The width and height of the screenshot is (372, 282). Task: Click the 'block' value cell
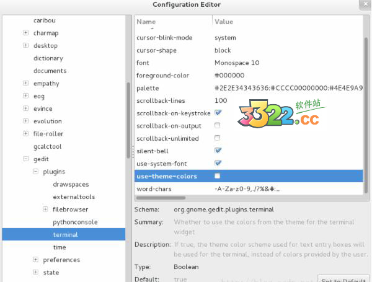(x=223, y=50)
